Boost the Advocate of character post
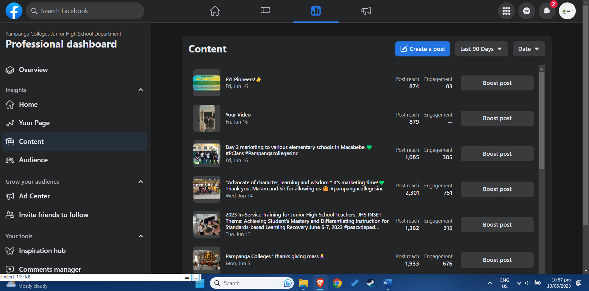 497,189
